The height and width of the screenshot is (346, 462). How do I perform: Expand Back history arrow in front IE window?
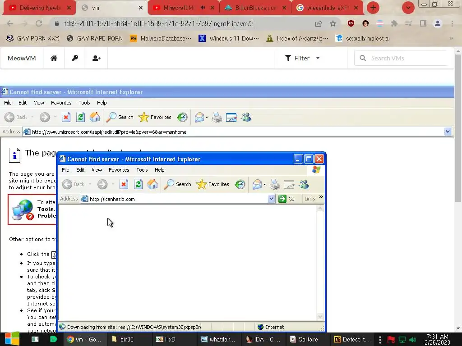click(90, 184)
